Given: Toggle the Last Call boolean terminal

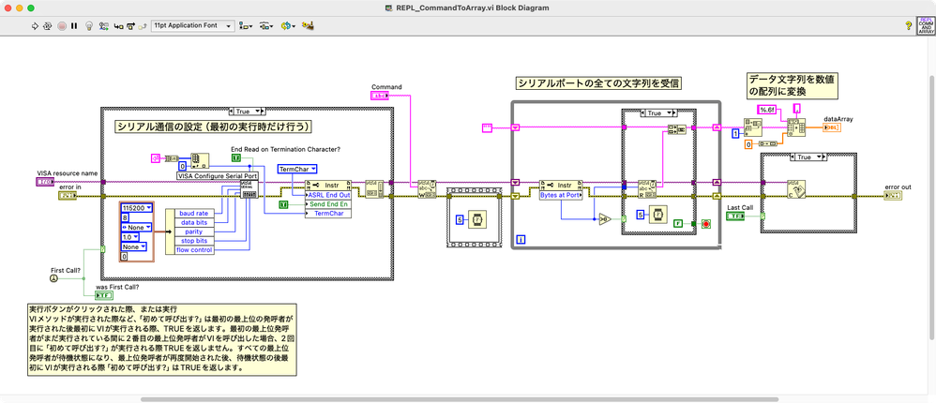Looking at the screenshot, I should [x=735, y=216].
